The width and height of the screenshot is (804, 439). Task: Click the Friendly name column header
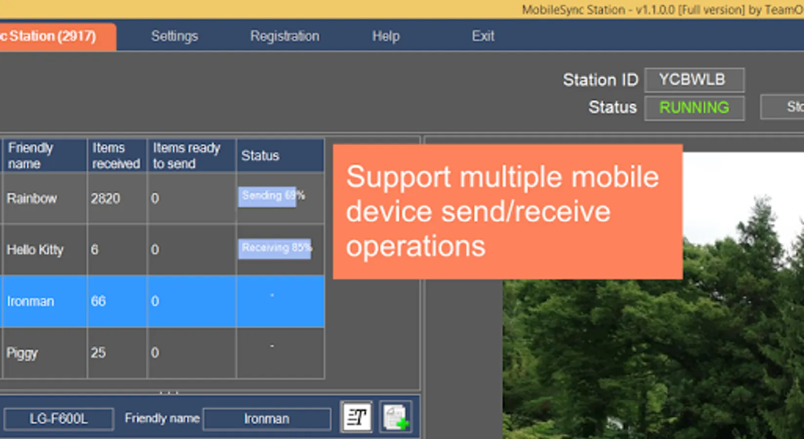point(45,156)
